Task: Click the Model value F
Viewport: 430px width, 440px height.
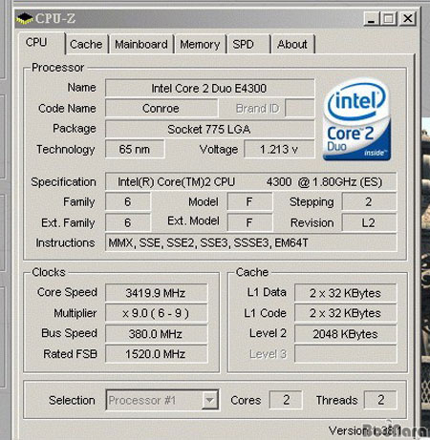Action: click(x=249, y=201)
